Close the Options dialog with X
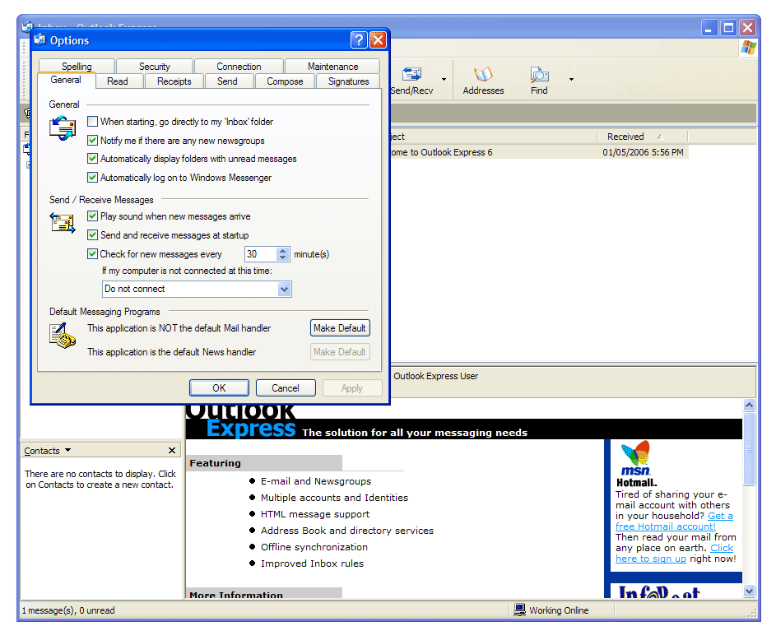 click(378, 39)
